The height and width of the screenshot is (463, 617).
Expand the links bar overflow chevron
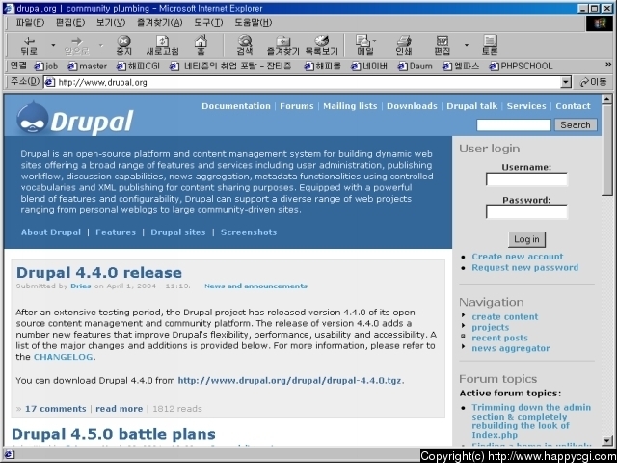click(x=608, y=65)
